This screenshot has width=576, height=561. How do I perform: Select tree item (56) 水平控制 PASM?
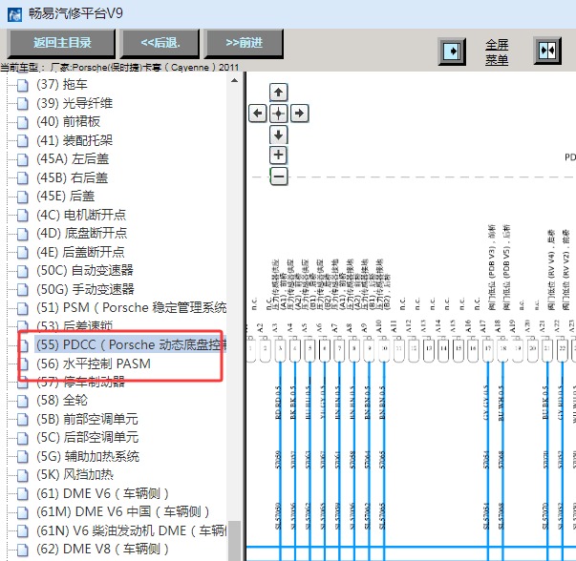pyautogui.click(x=94, y=364)
